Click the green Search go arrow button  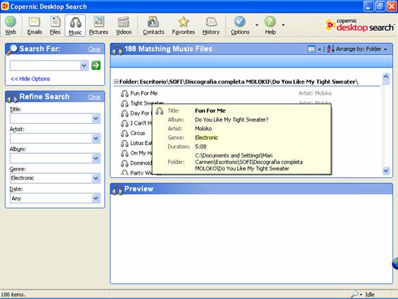[96, 65]
